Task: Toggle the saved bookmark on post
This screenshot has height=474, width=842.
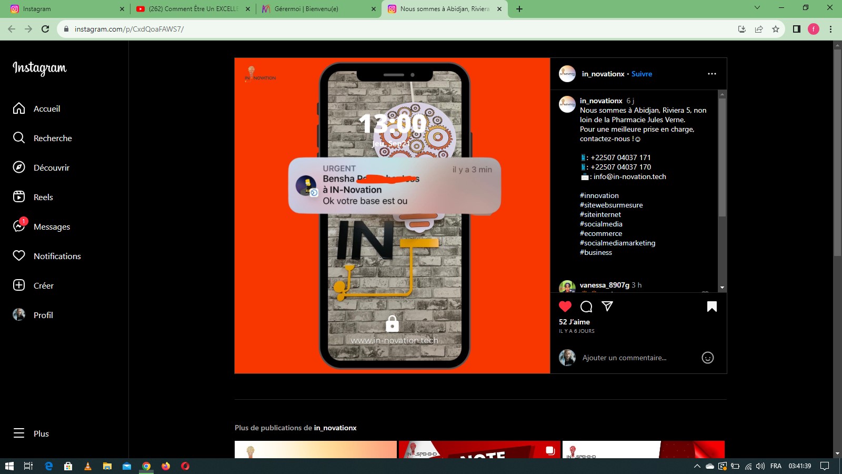Action: tap(712, 307)
